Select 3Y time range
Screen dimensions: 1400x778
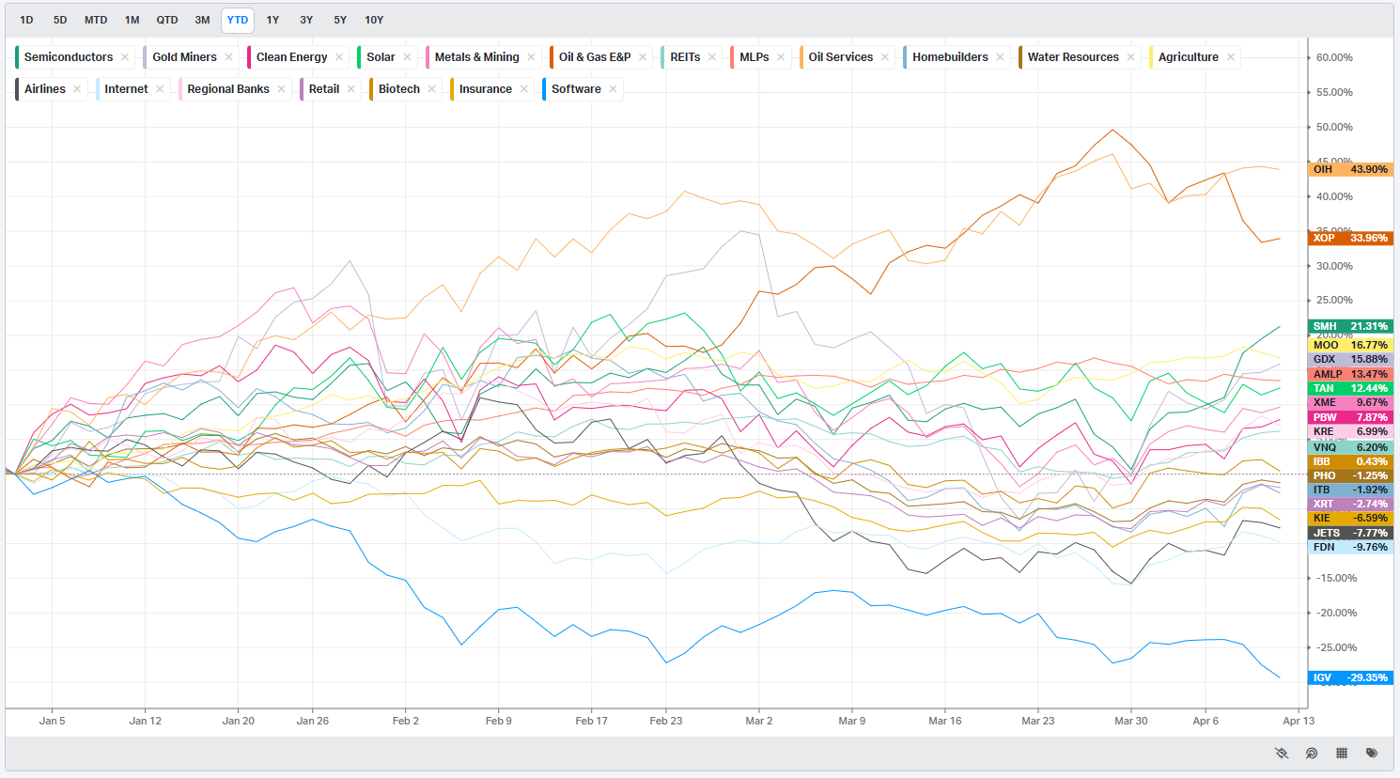306,20
